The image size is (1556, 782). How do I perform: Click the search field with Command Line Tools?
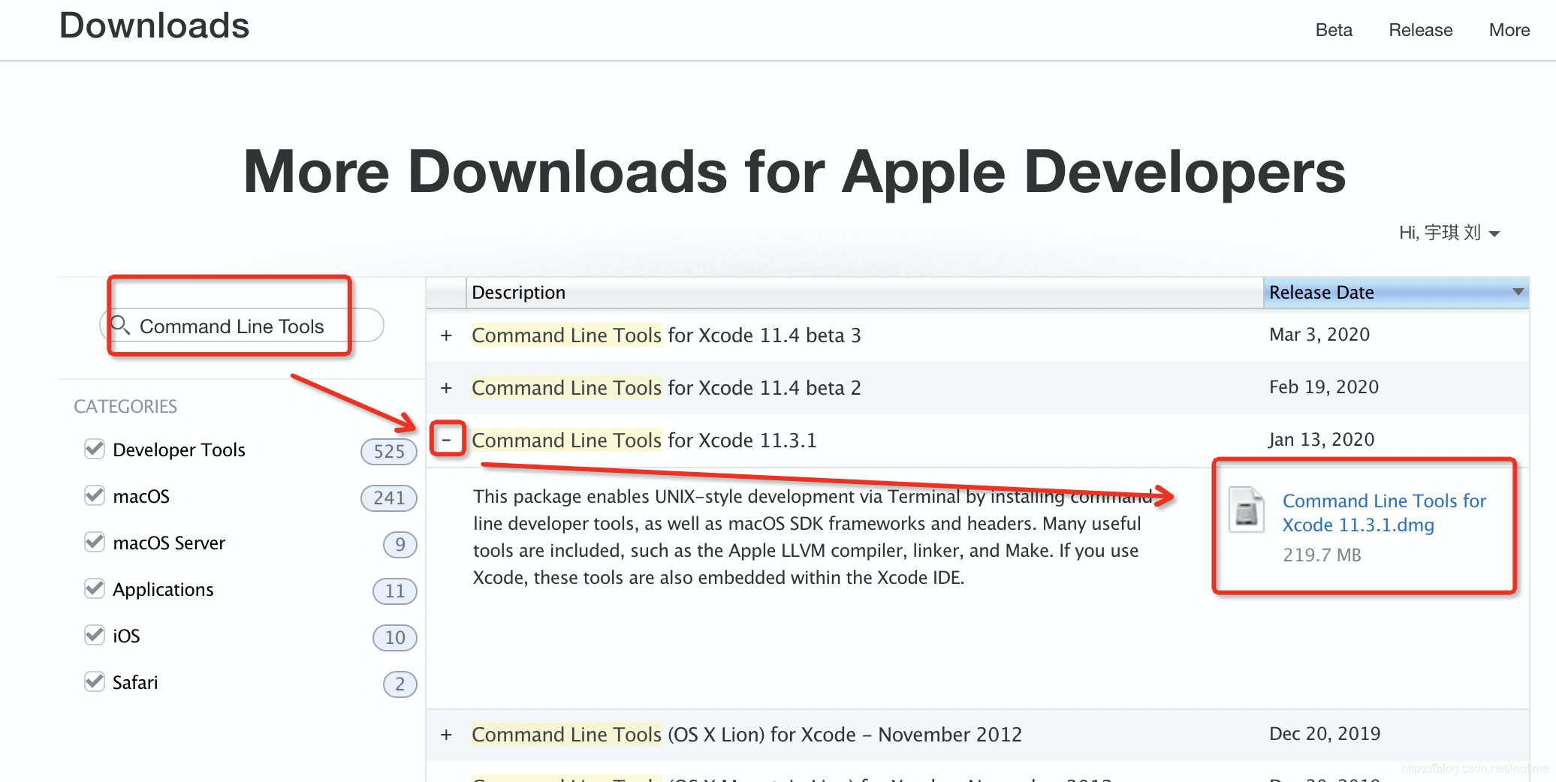(242, 326)
